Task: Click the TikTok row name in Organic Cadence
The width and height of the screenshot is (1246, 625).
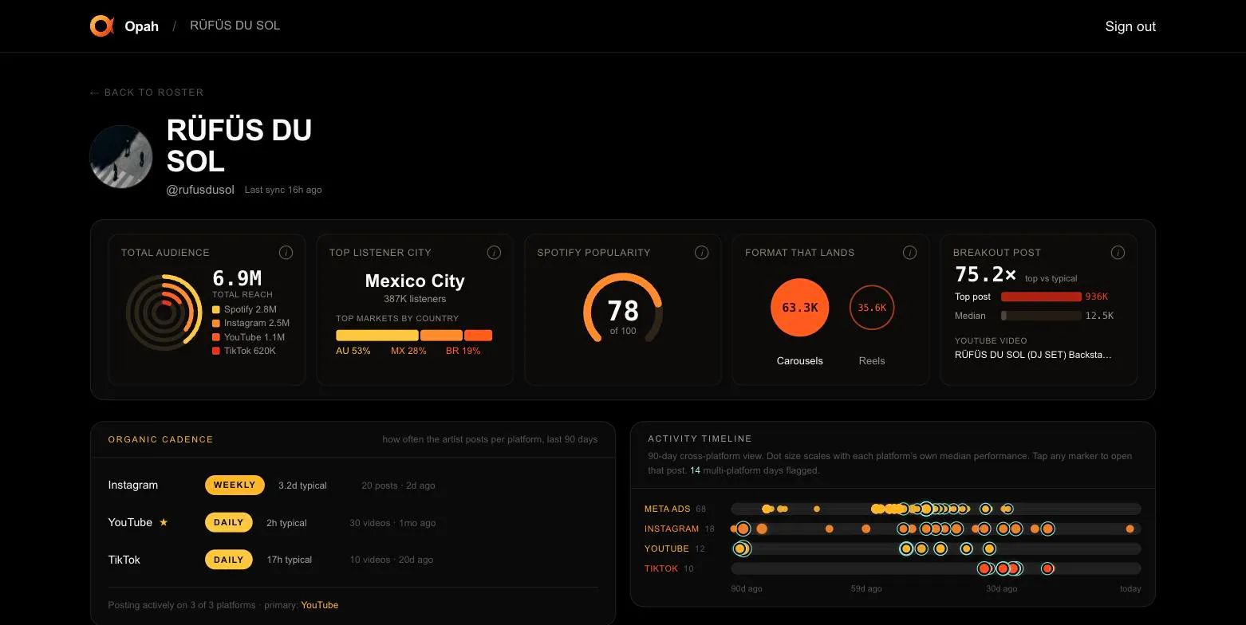Action: 124,560
